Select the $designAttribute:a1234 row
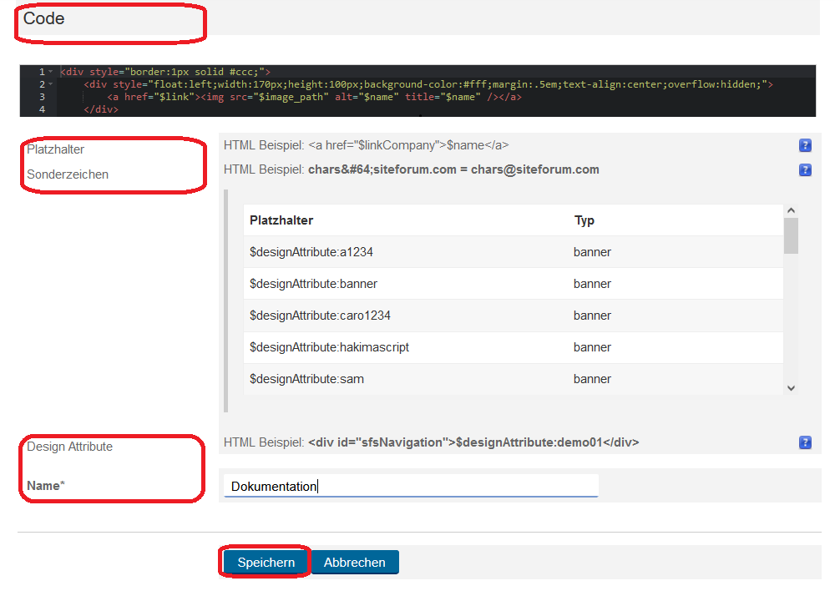 click(513, 252)
